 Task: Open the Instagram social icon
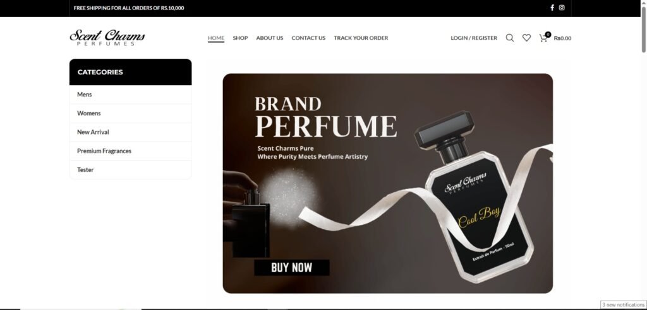(x=562, y=8)
